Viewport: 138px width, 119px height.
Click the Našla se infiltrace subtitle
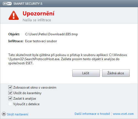(x=37, y=20)
